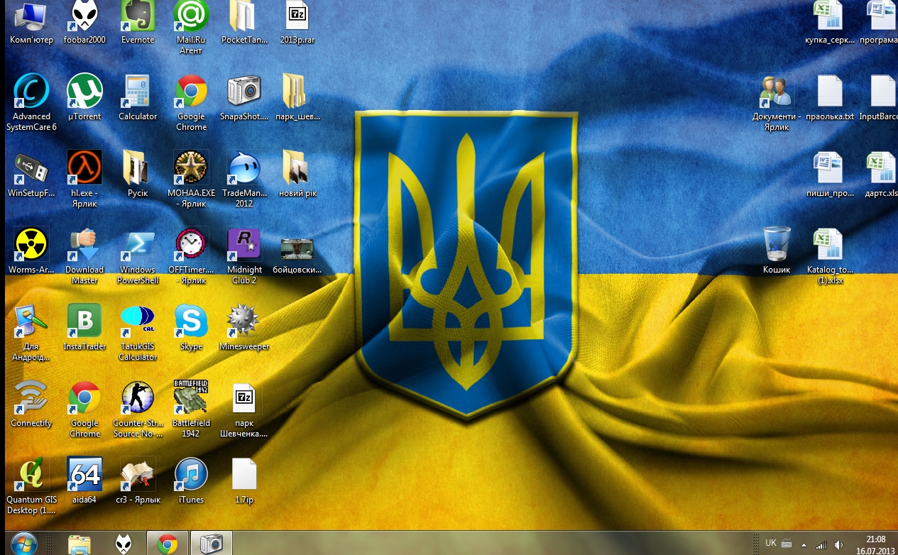The image size is (898, 555).
Task: Open iTunes from the desktop
Action: (191, 480)
